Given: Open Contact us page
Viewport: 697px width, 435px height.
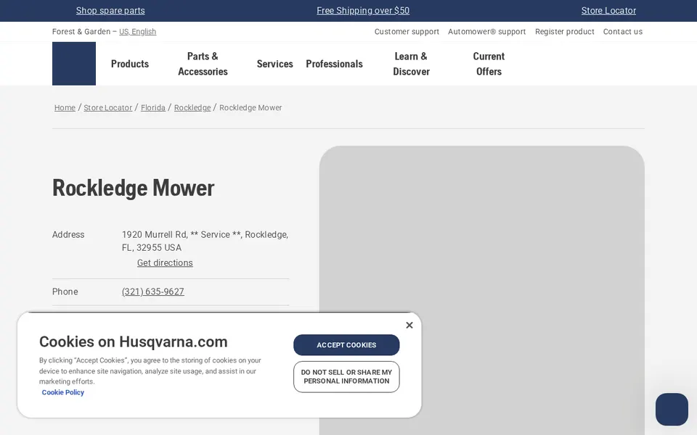Looking at the screenshot, I should (623, 31).
